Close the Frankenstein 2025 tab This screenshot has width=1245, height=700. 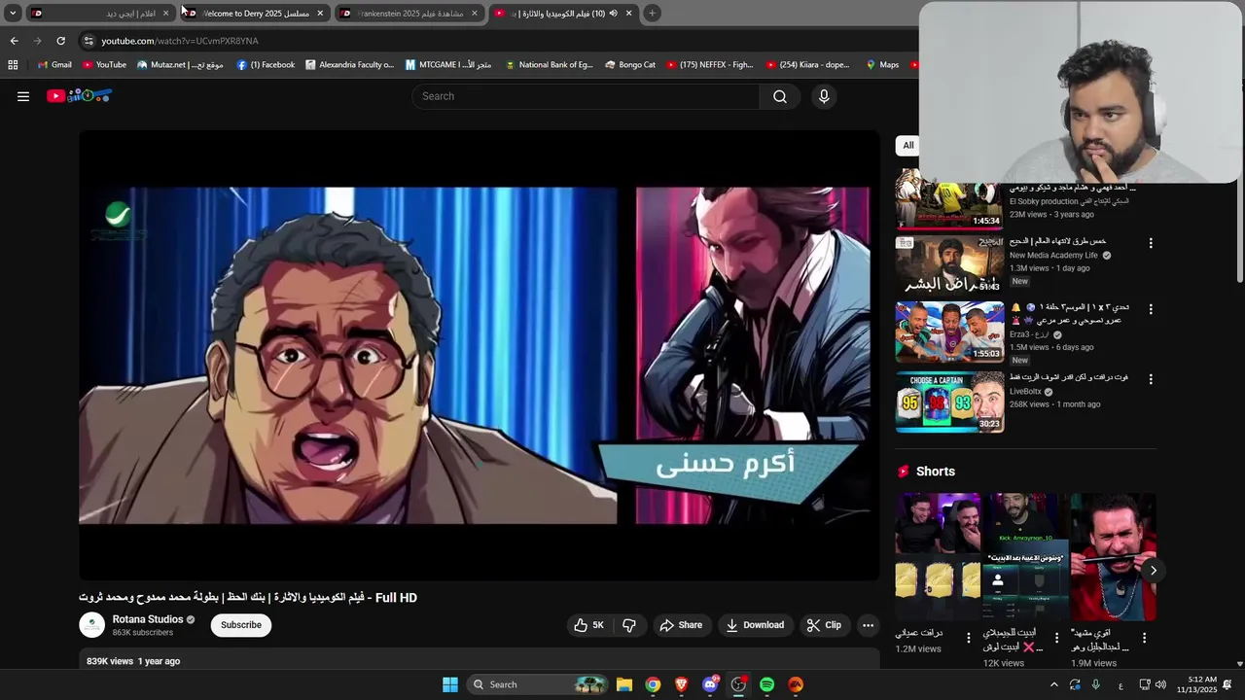coord(475,13)
